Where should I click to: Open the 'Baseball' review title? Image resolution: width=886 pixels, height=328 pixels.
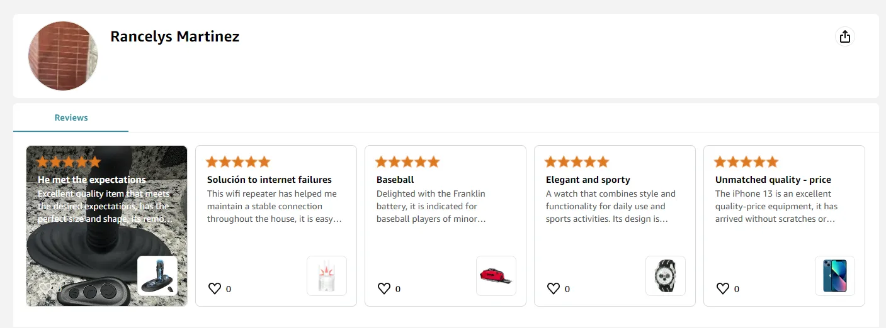point(395,180)
